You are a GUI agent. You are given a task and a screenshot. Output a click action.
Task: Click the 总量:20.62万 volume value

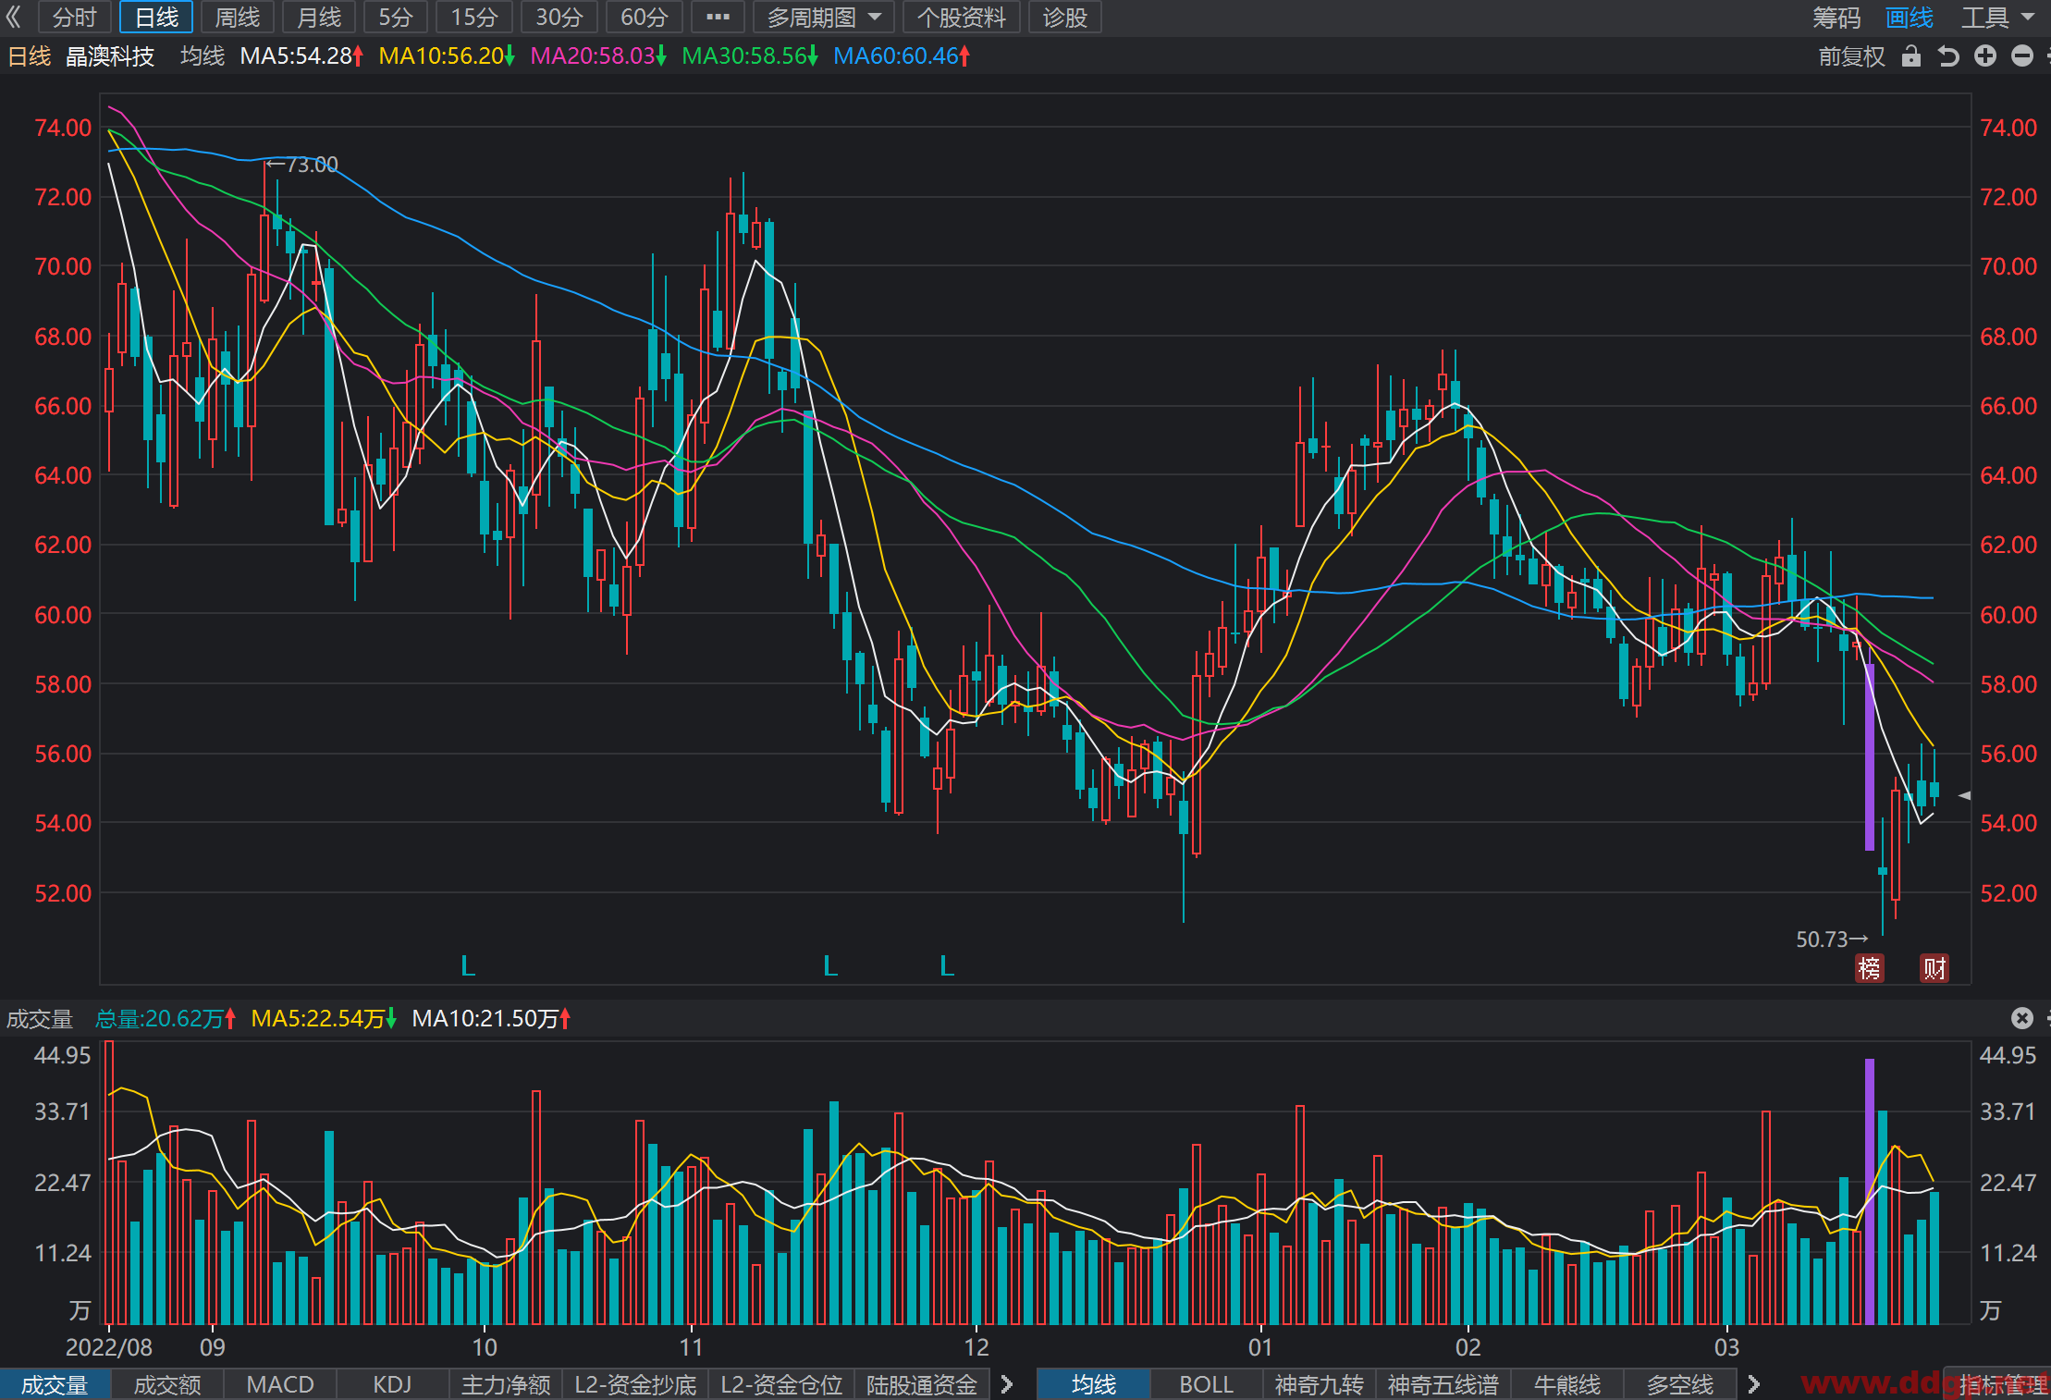166,1018
